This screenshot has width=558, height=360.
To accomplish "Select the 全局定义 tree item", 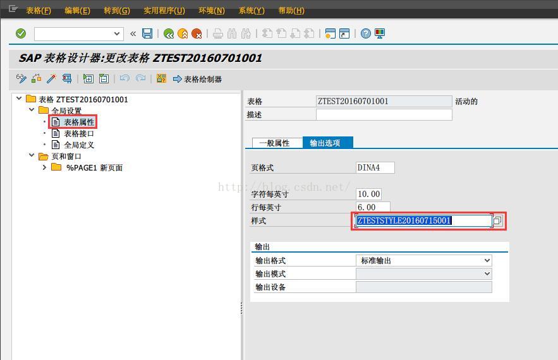I will click(x=79, y=145).
